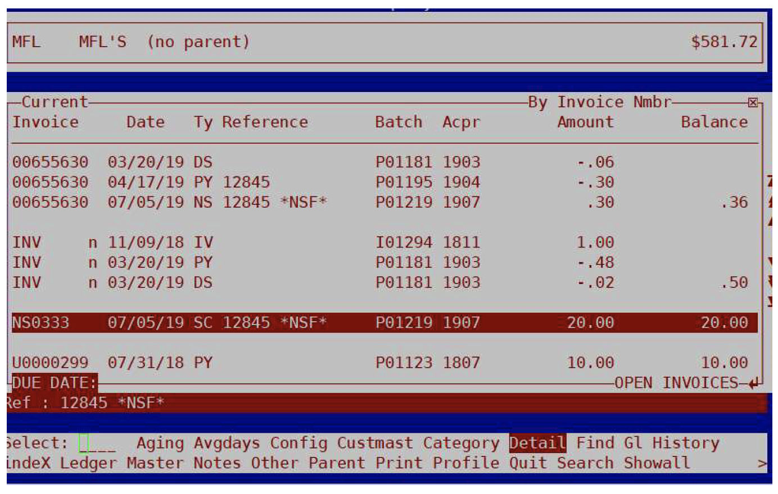The width and height of the screenshot is (778, 494).
Task: Select the U0000299 payment row
Action: (x=385, y=363)
